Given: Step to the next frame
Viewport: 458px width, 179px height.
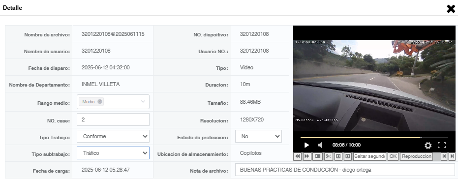Looking at the screenshot, I should click(348, 156).
